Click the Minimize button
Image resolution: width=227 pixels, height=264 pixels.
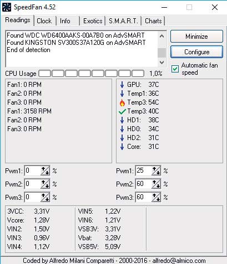pos(196,37)
